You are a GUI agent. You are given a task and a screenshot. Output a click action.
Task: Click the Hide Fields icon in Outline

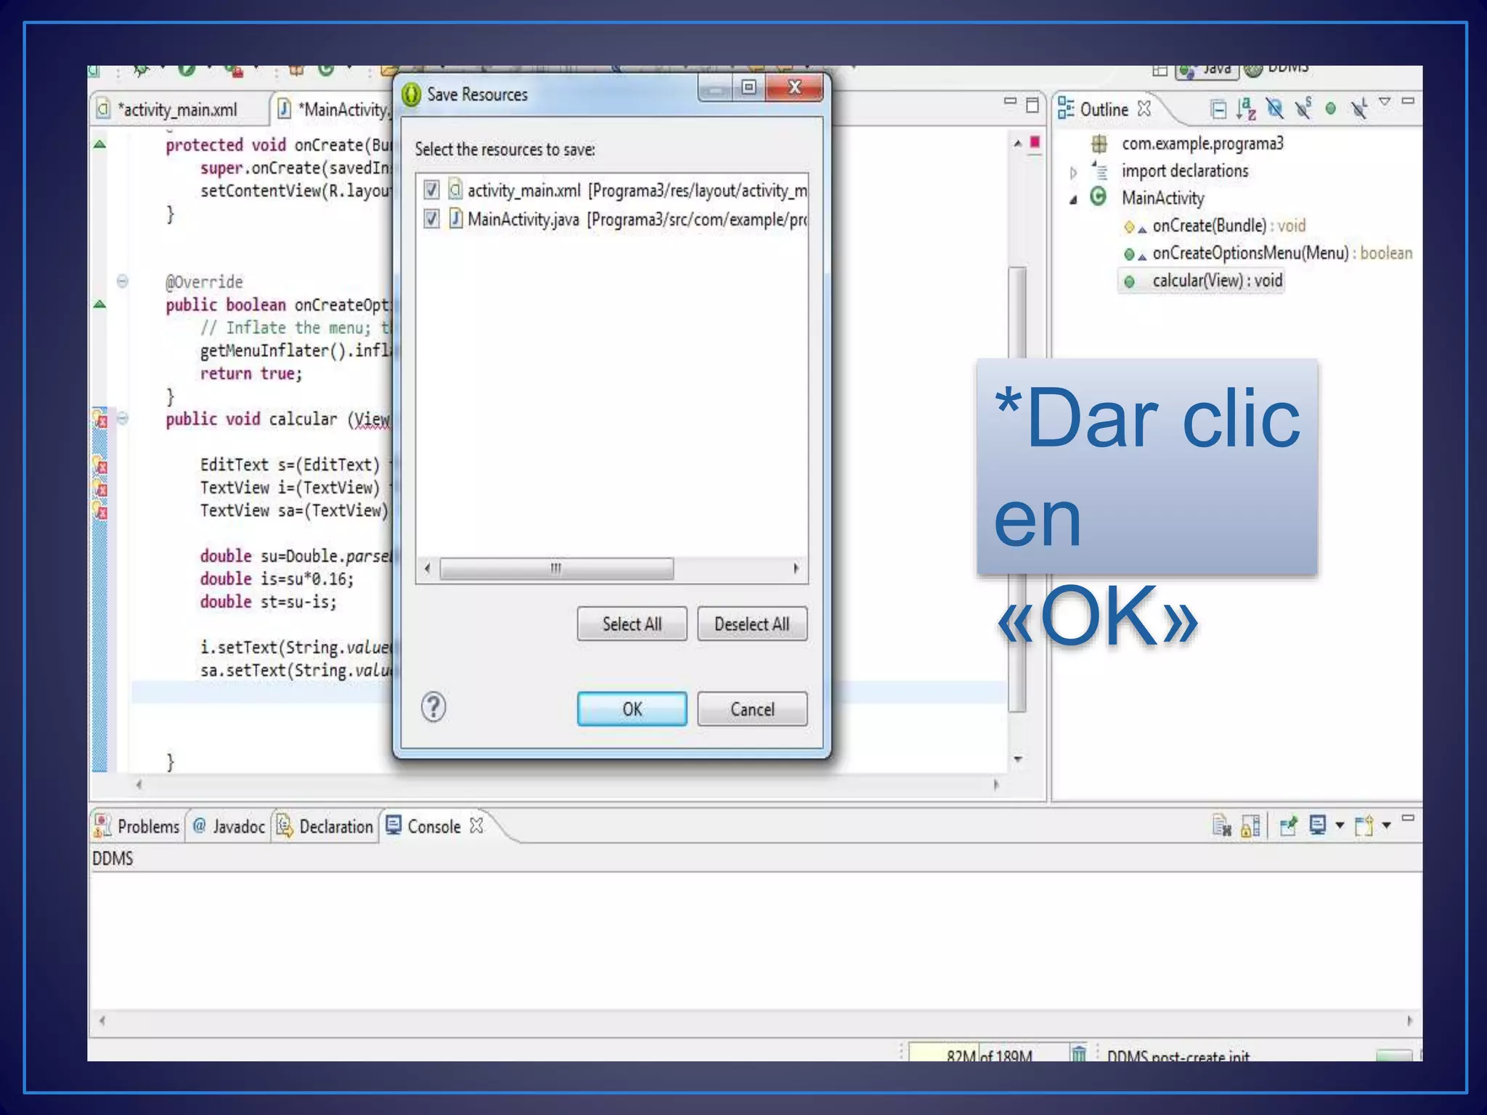click(x=1274, y=109)
